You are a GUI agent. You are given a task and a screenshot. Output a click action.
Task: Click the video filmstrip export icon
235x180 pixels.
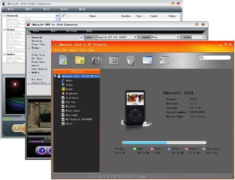97,61
